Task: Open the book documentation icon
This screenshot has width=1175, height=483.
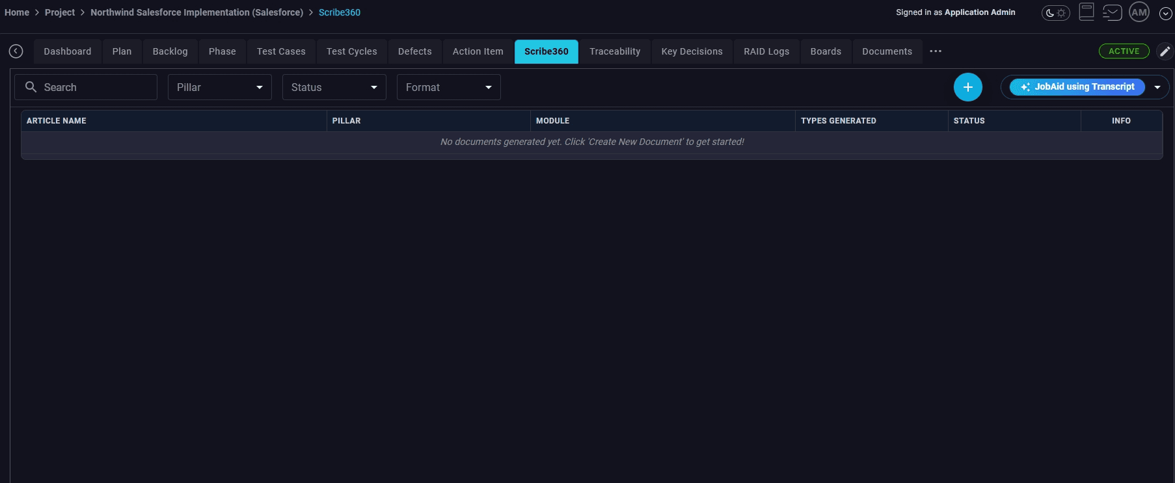Action: pos(1087,12)
